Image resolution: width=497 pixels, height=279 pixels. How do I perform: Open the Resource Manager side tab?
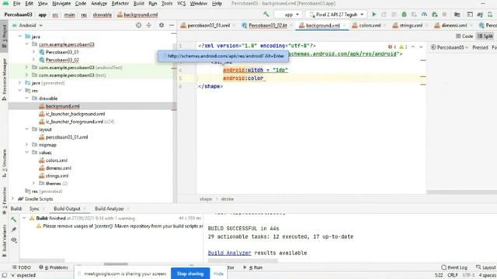click(4, 79)
